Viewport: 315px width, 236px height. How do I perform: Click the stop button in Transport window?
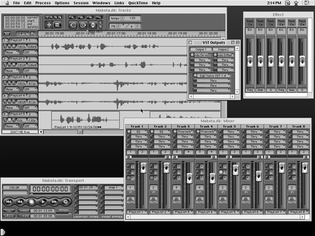pyautogui.click(x=31, y=202)
